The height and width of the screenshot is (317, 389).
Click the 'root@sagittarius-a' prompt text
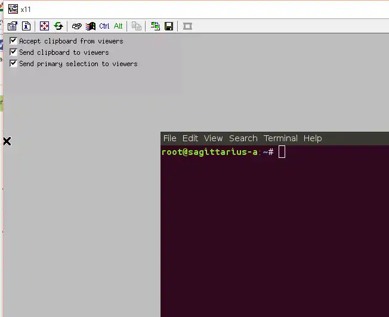pyautogui.click(x=209, y=152)
